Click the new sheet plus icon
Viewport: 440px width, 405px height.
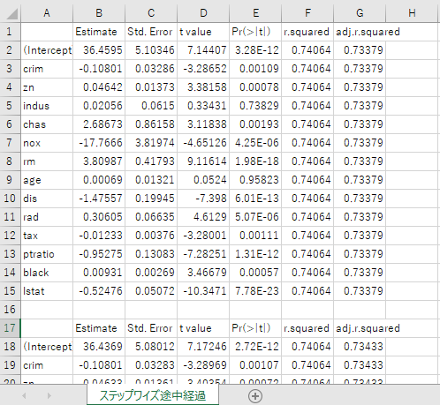(x=255, y=396)
